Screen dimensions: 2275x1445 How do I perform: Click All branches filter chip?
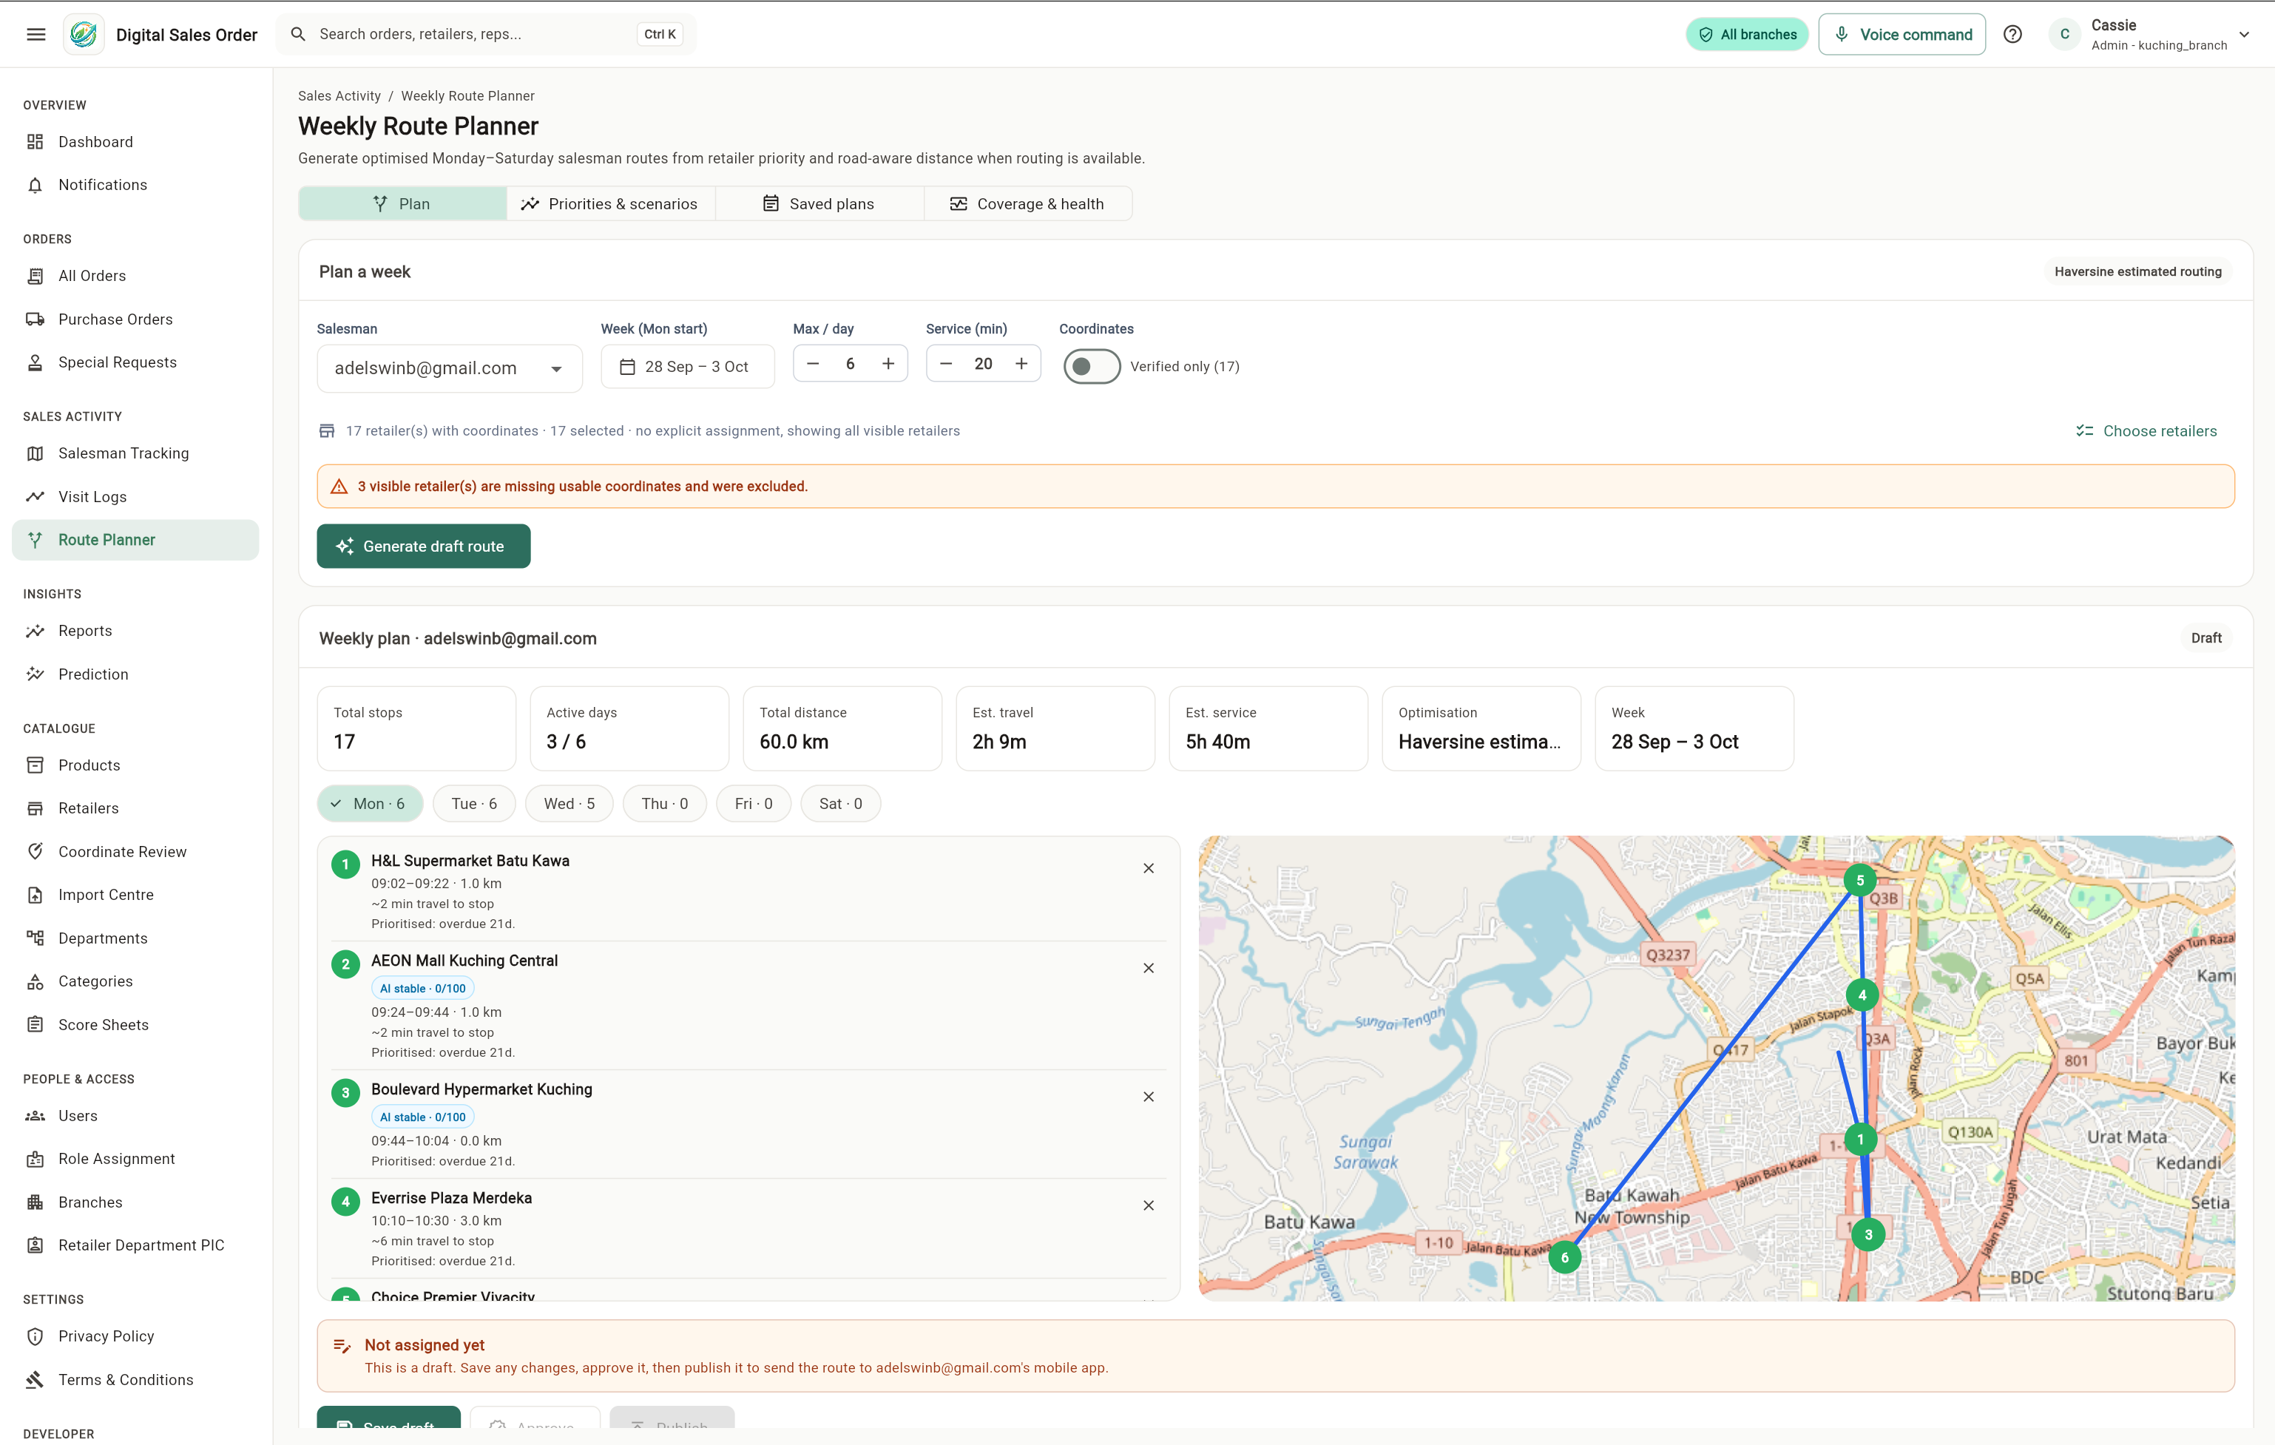(x=1748, y=35)
